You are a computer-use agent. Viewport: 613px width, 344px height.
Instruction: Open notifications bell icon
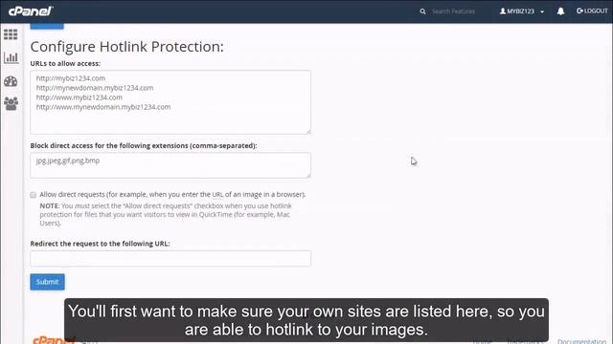point(560,11)
